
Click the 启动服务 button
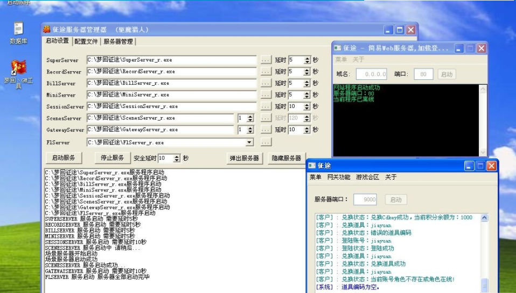63,158
